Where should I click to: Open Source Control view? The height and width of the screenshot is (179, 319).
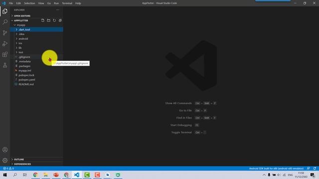tap(5, 33)
